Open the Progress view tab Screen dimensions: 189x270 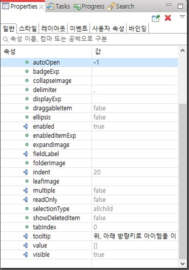[89, 7]
